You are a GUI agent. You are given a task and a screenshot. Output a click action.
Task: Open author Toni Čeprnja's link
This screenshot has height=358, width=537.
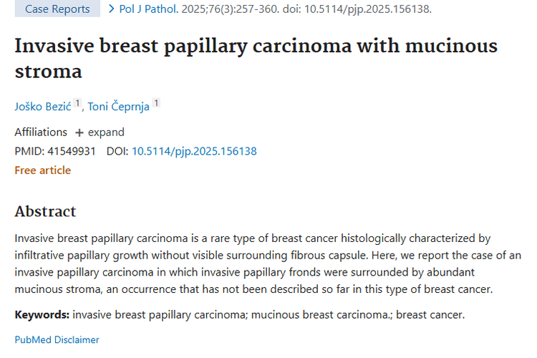point(118,107)
